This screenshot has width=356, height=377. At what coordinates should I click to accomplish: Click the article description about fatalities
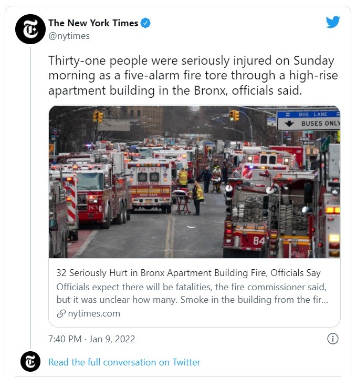[x=192, y=293]
